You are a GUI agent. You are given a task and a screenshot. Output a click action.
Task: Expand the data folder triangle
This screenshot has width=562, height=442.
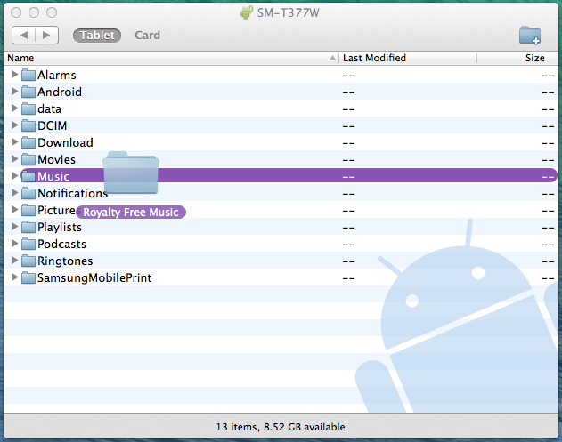coord(14,108)
